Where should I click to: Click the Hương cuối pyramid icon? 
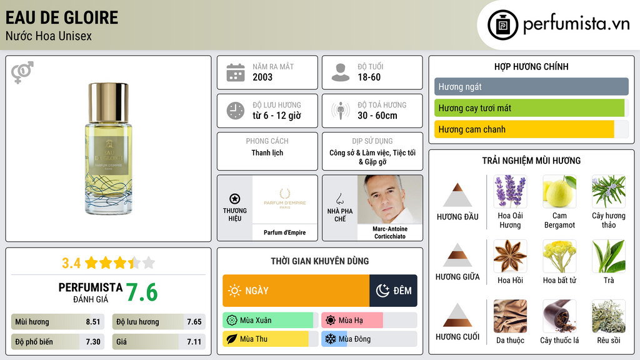point(457,315)
